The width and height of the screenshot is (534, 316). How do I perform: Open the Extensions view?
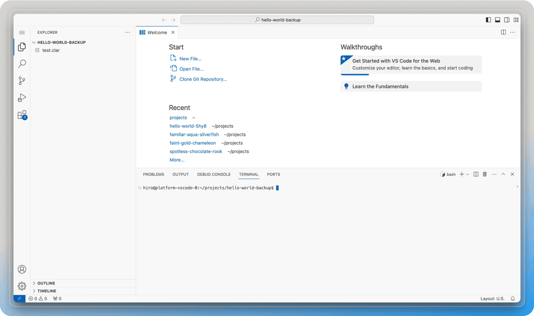22,115
